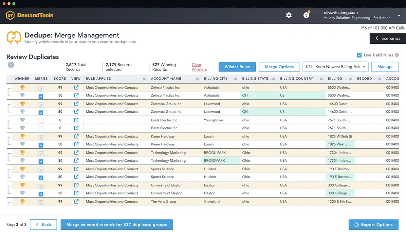Expand the olivia@soleng.com account menu
Image resolution: width=406 pixels, height=232 pixels.
(x=399, y=15)
